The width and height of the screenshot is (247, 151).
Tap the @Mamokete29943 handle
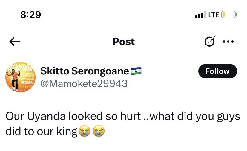[x=84, y=83]
